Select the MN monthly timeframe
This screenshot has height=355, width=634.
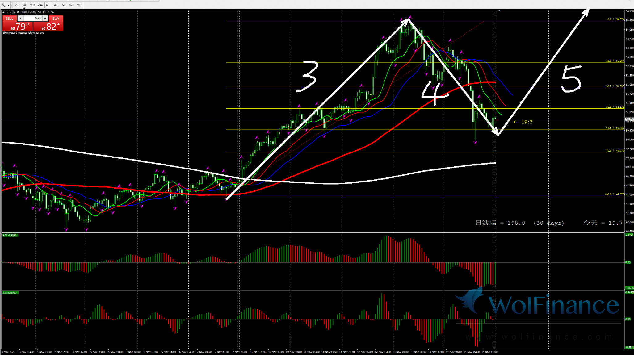[79, 5]
